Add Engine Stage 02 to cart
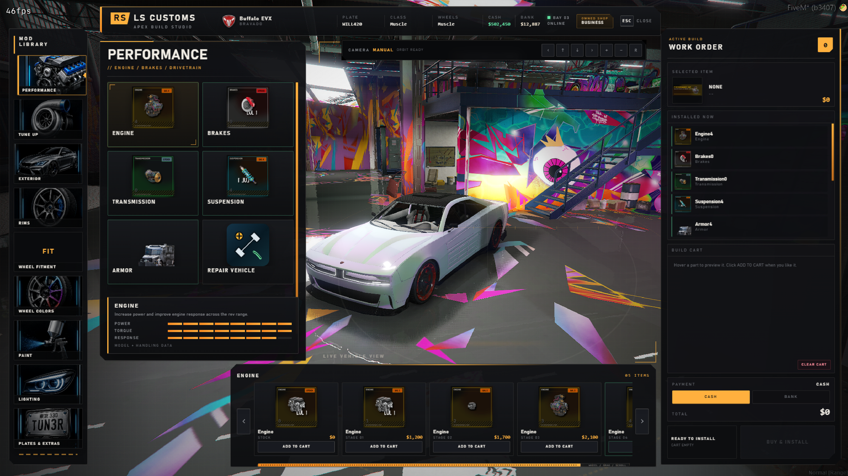Viewport: 848px width, 476px height. [471, 446]
